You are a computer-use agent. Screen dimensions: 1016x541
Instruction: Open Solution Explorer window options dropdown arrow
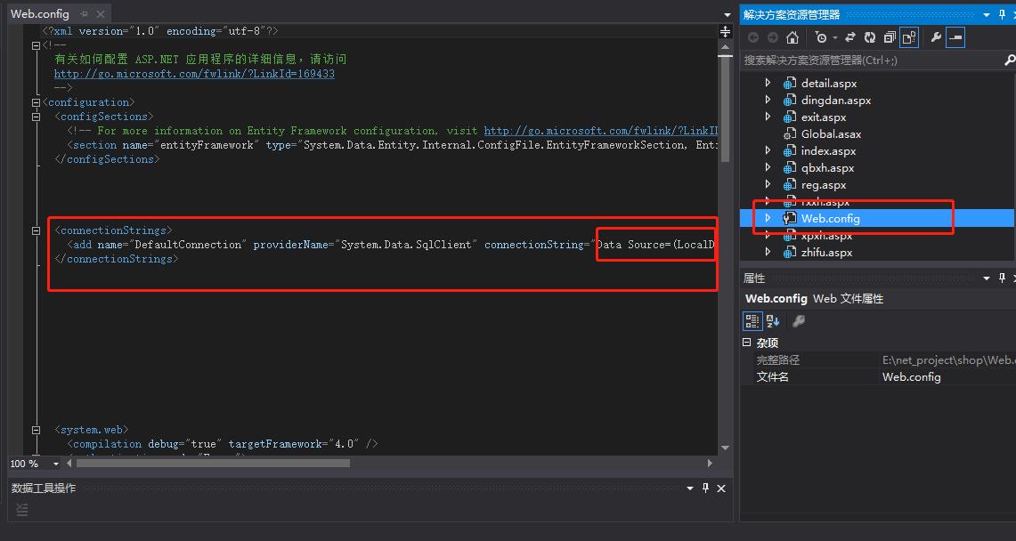tap(987, 15)
